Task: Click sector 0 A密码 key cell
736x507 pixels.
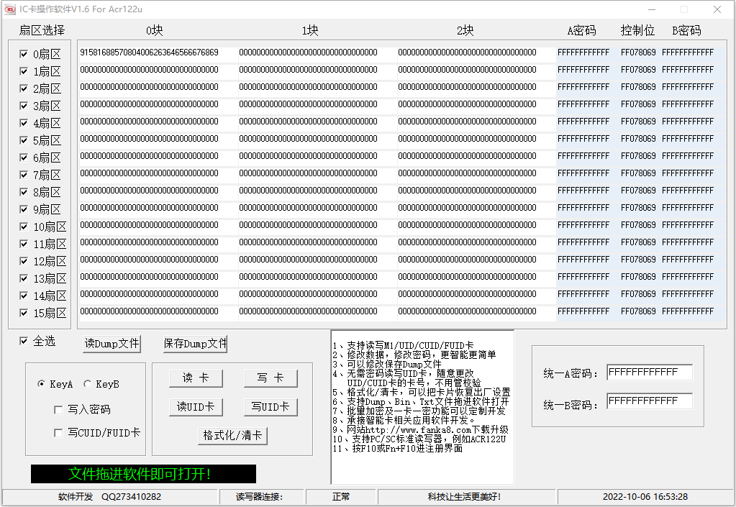Action: 583,52
